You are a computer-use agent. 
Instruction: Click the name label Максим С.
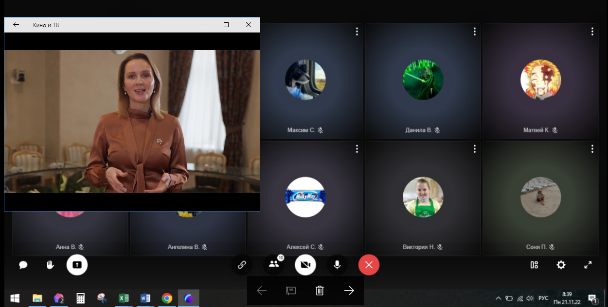point(301,130)
